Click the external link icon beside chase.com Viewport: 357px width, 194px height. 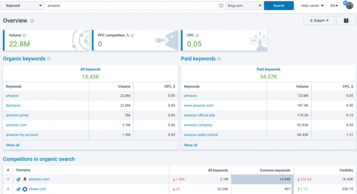[x=18, y=189]
